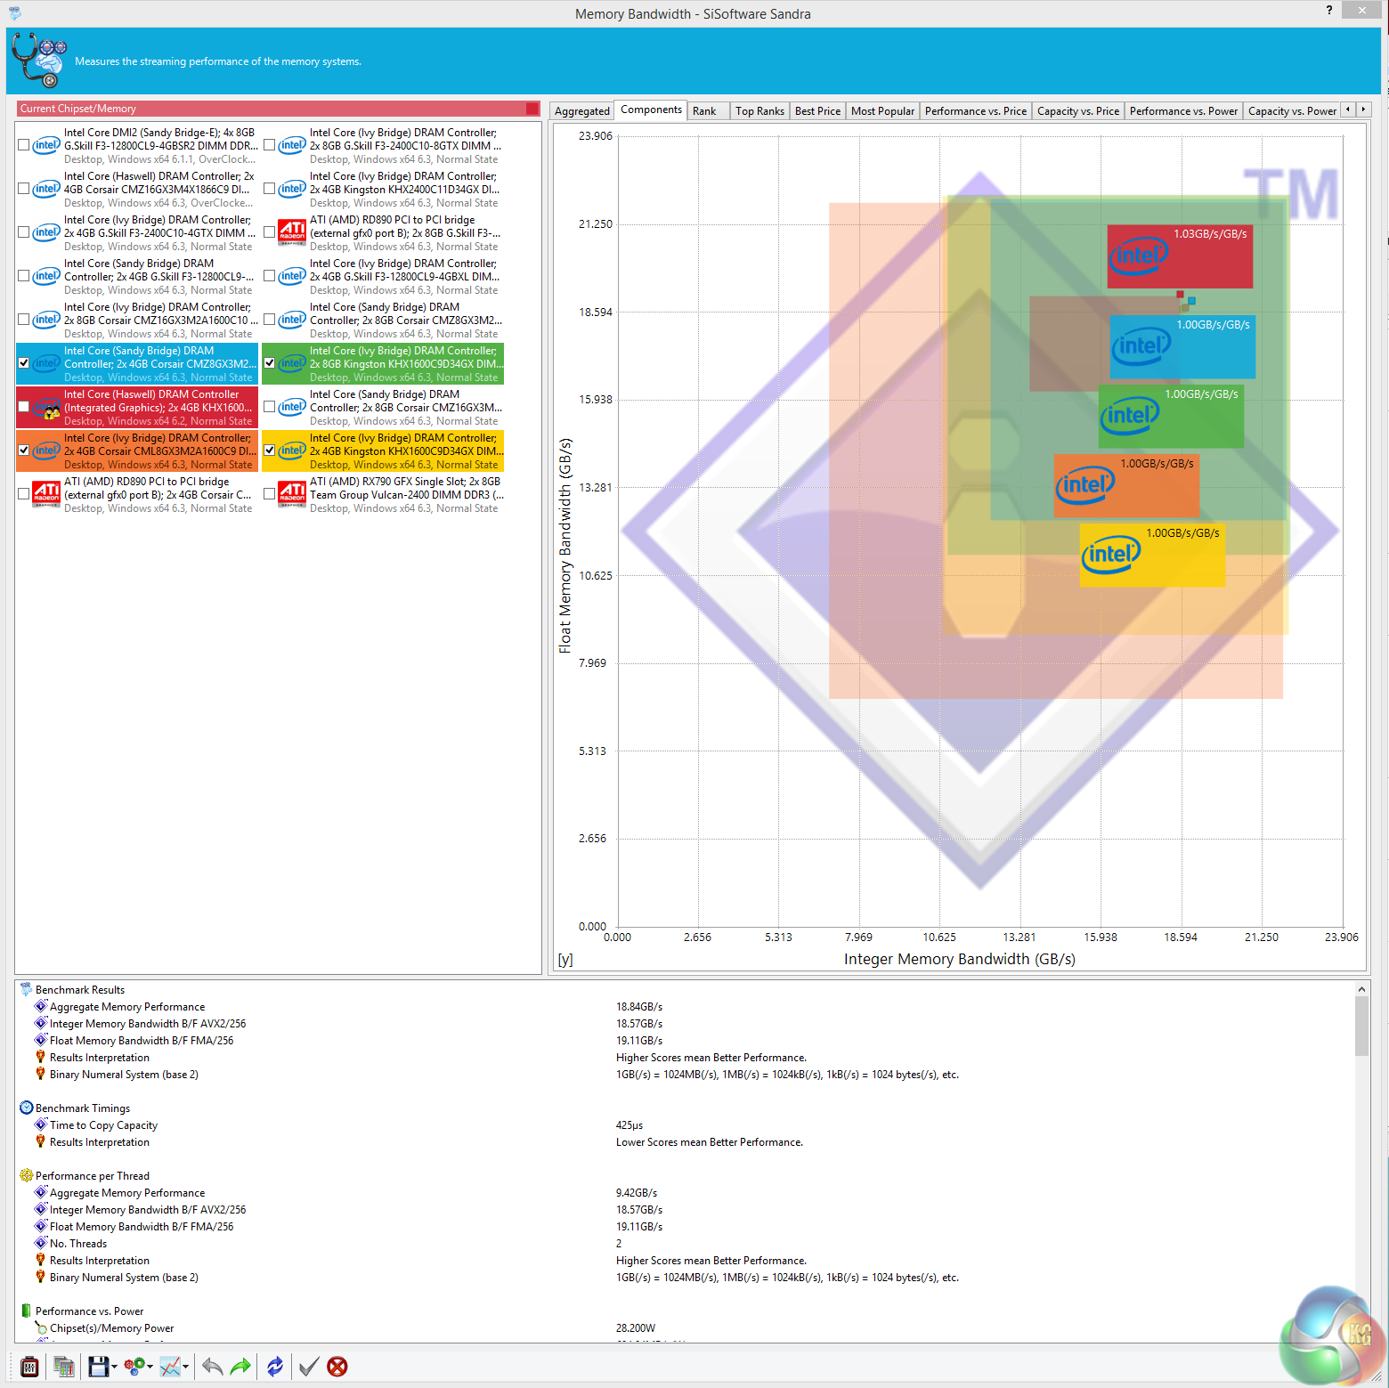This screenshot has width=1389, height=1388.
Task: Uncheck the green 2x 8GB Kingston KHX1600C9D34GX entry
Action: point(270,363)
